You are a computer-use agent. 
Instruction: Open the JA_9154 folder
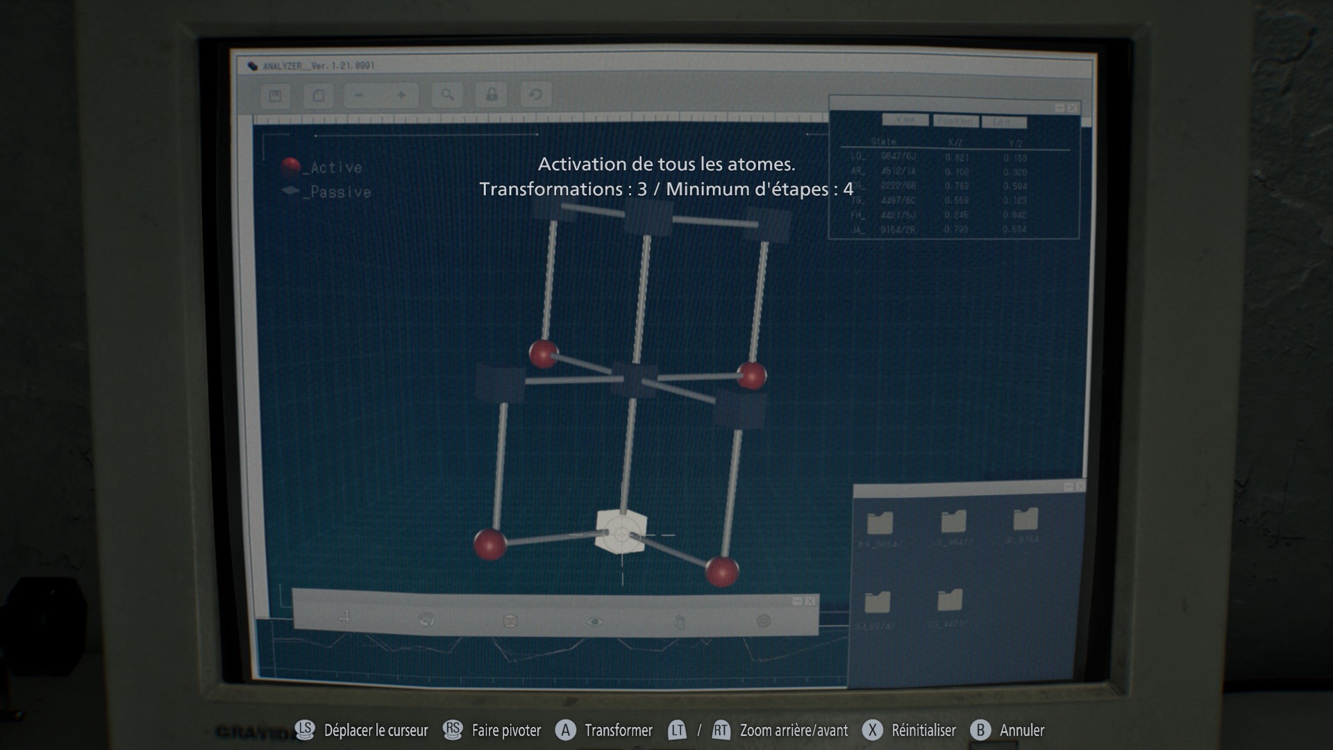1025,520
